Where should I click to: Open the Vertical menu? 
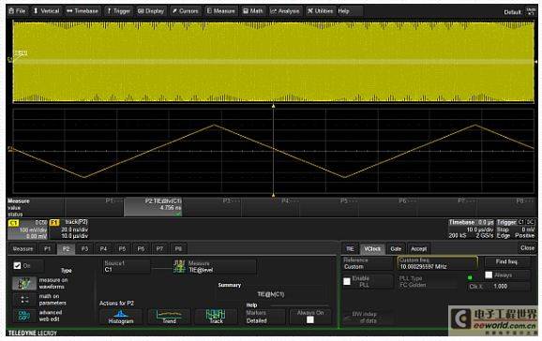[x=46, y=11]
